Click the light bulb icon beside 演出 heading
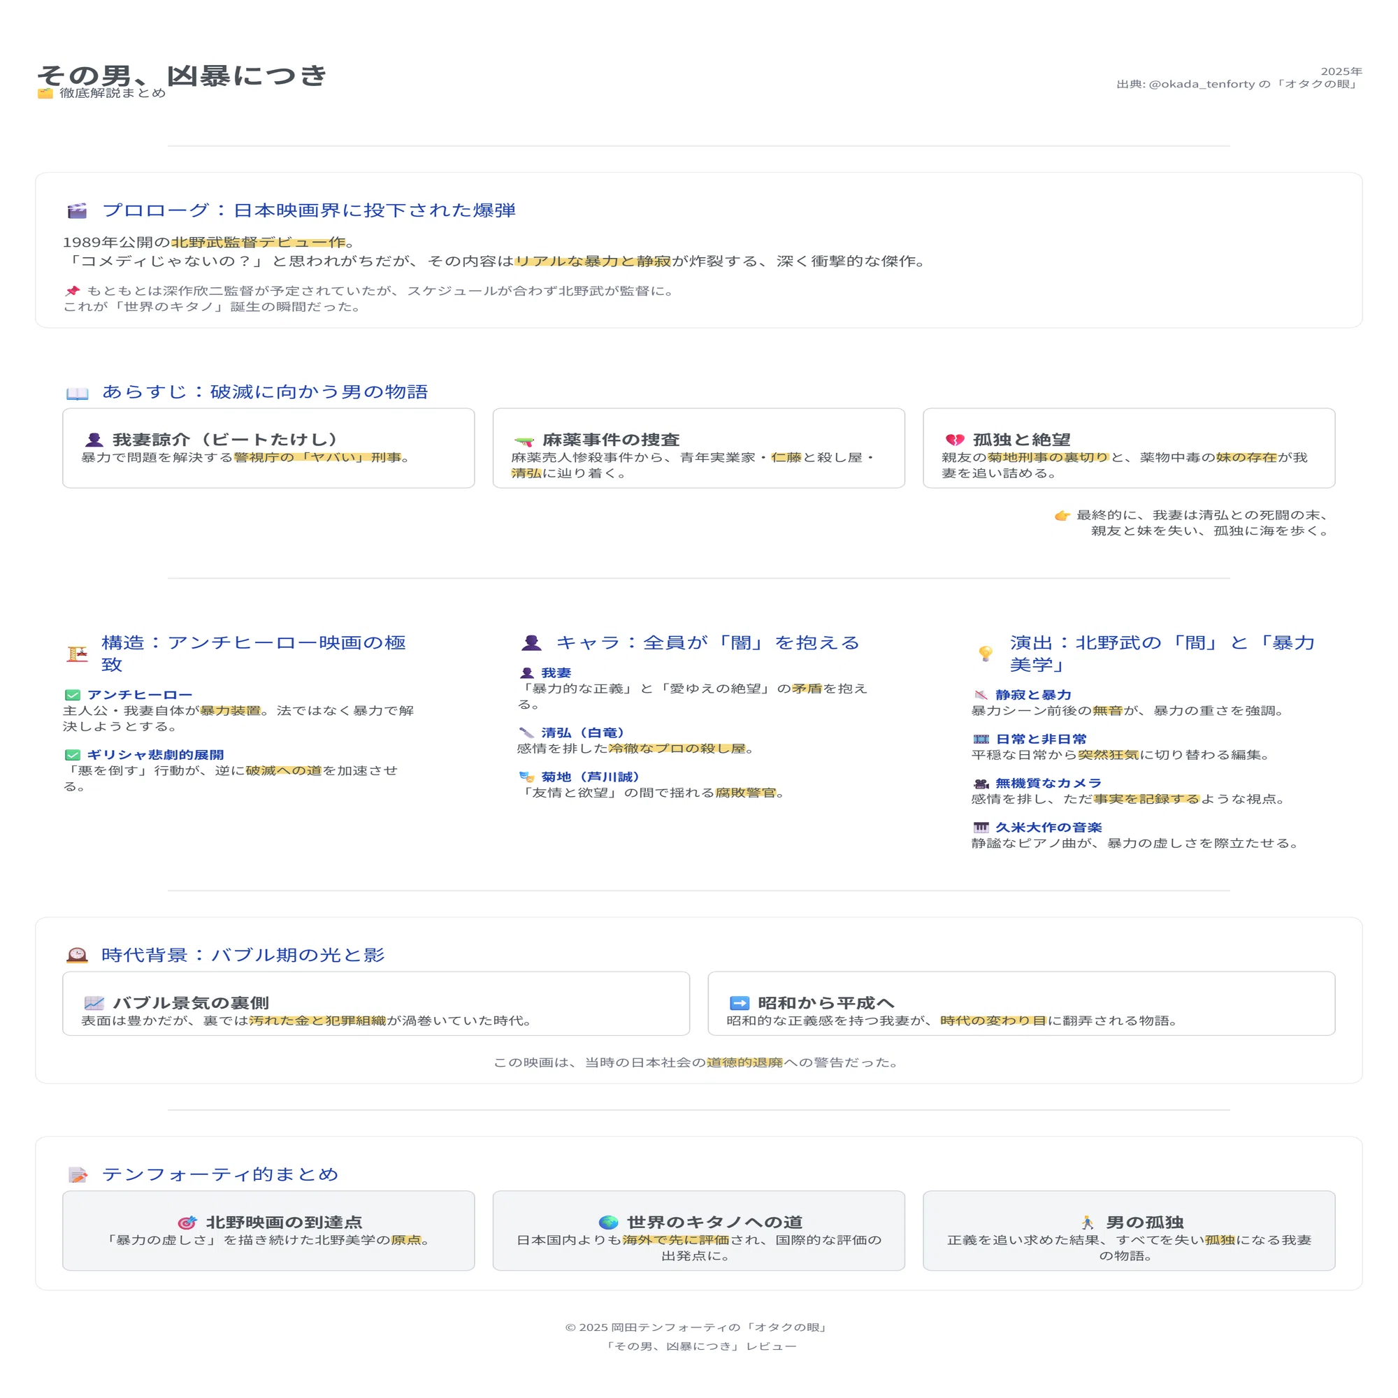Screen dimensions: 1398x1398 pos(986,654)
